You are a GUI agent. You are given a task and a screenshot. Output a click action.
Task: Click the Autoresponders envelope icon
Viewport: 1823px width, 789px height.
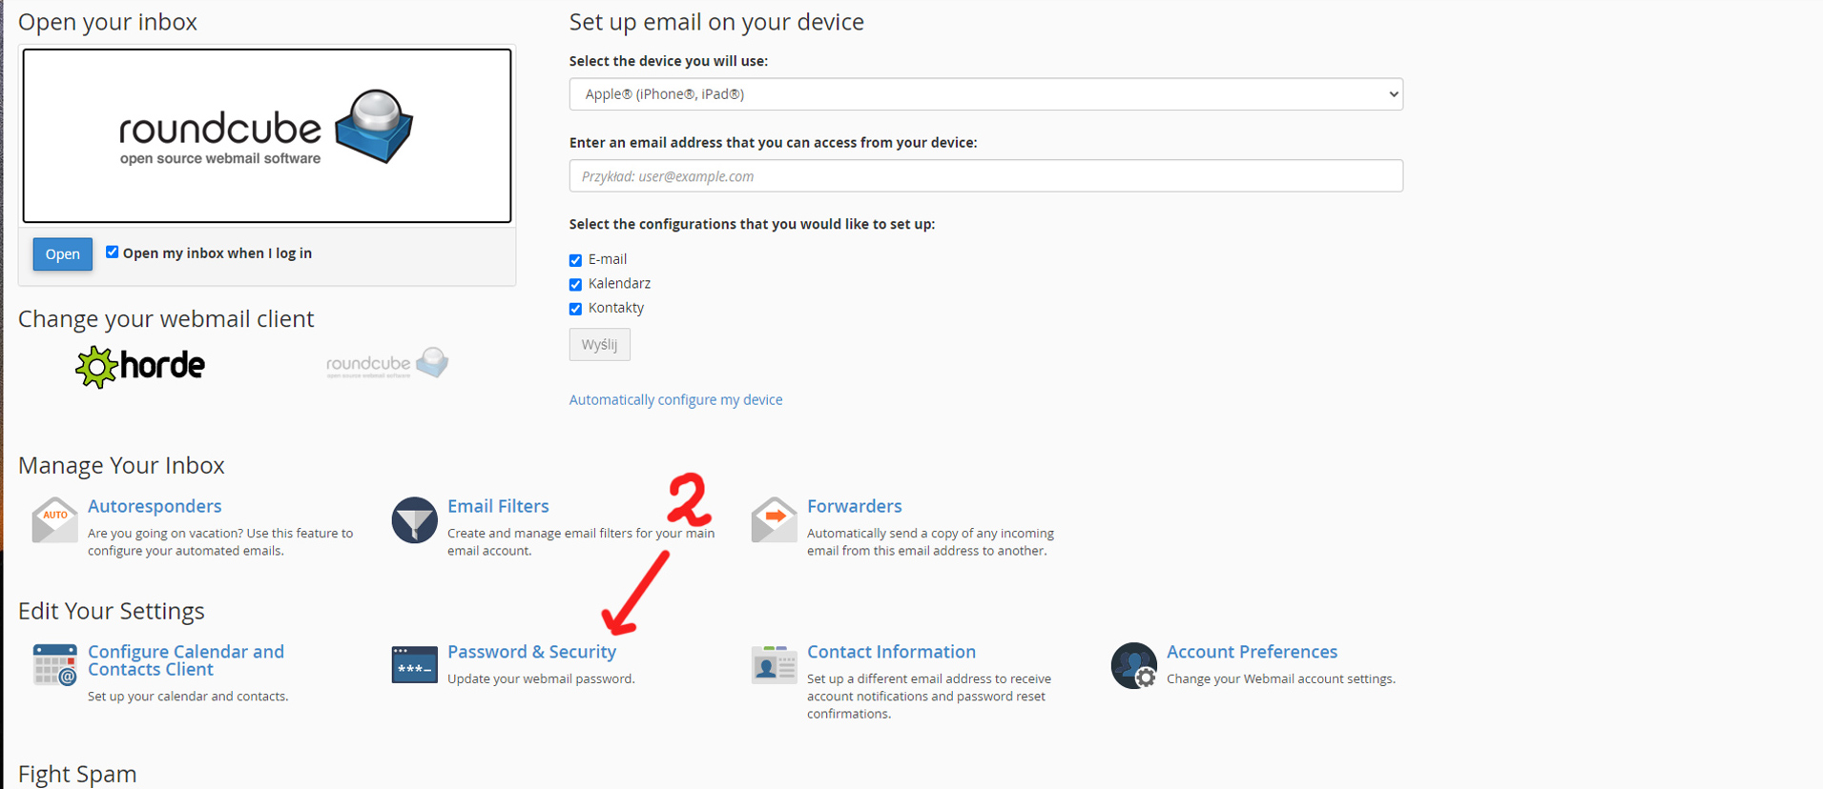click(x=54, y=519)
